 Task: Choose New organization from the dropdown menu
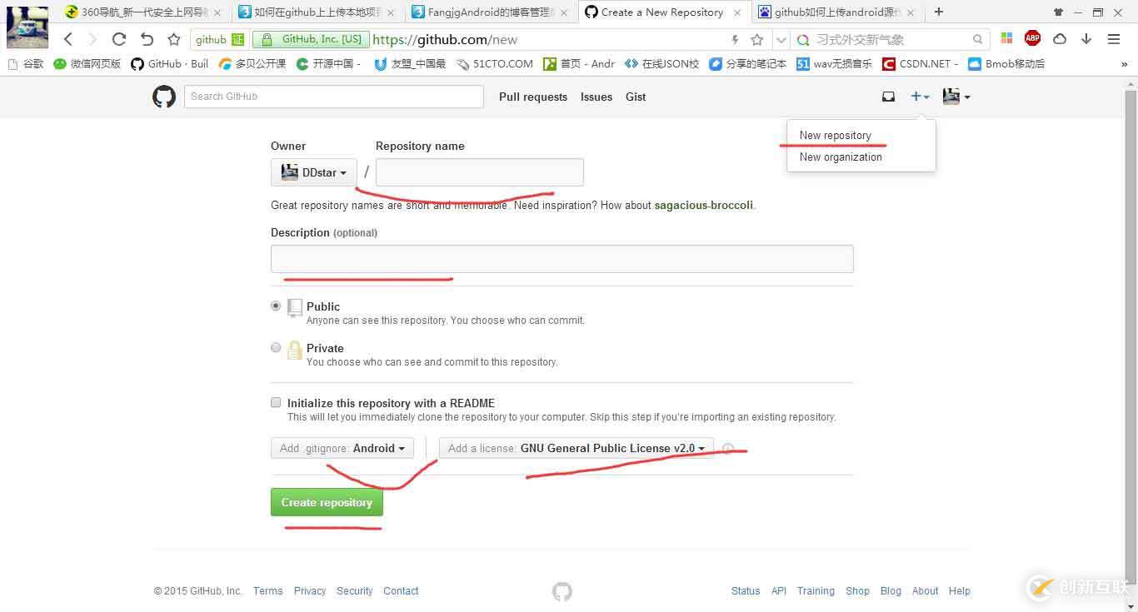click(x=841, y=157)
